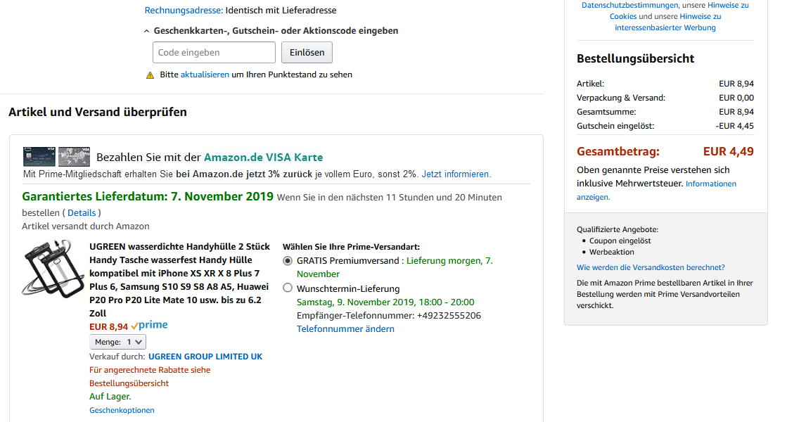Click the Prime logo next to price
787x422 pixels.
pos(149,326)
